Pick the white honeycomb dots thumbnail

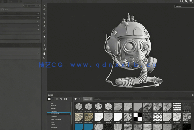click(x=157, y=117)
